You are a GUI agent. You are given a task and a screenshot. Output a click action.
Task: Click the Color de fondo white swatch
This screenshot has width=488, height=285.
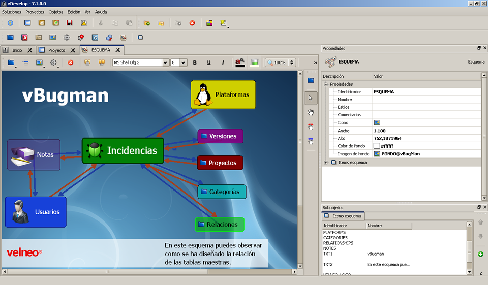pyautogui.click(x=377, y=146)
